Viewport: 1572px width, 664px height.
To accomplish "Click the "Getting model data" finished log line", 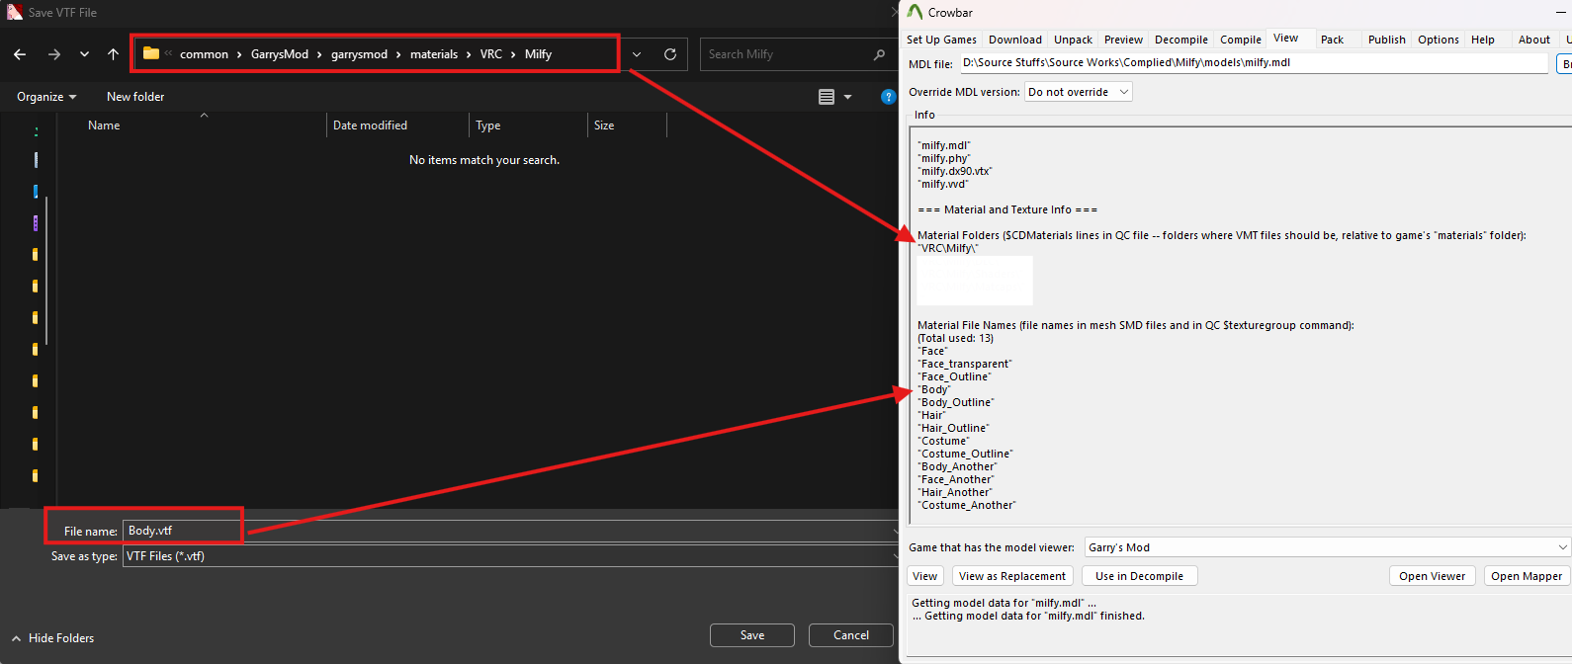I will pos(1028,616).
